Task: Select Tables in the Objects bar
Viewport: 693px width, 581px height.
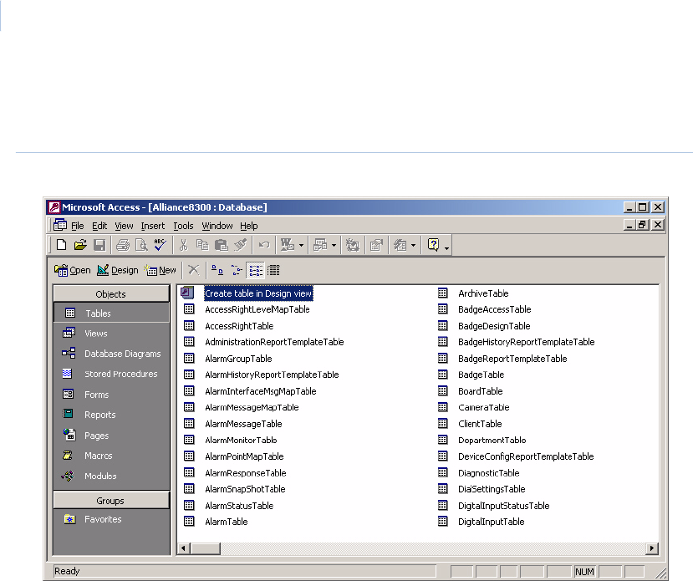Action: click(111, 313)
